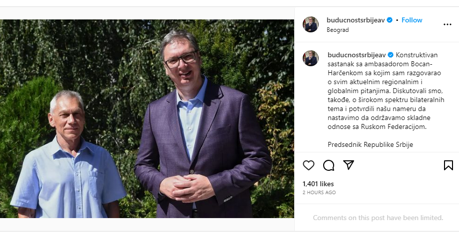Like the post with the heart icon
Viewport: 459px width, 237px height.
[x=309, y=165]
